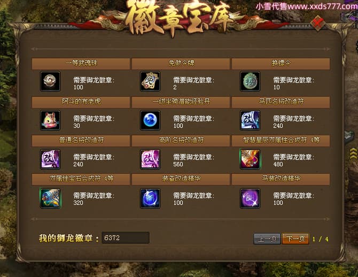Click the 马装改造精华 purple essence icon
Viewport: 358px width, 277px height.
click(x=250, y=198)
